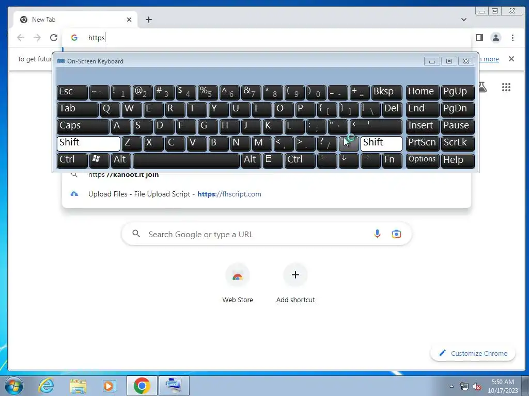Image resolution: width=529 pixels, height=396 pixels.
Task: Toggle the right Shift key
Action: (x=381, y=143)
